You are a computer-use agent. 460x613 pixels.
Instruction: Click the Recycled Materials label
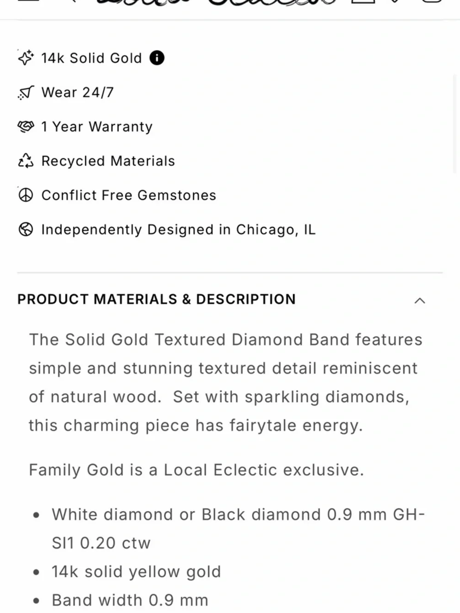click(x=108, y=161)
